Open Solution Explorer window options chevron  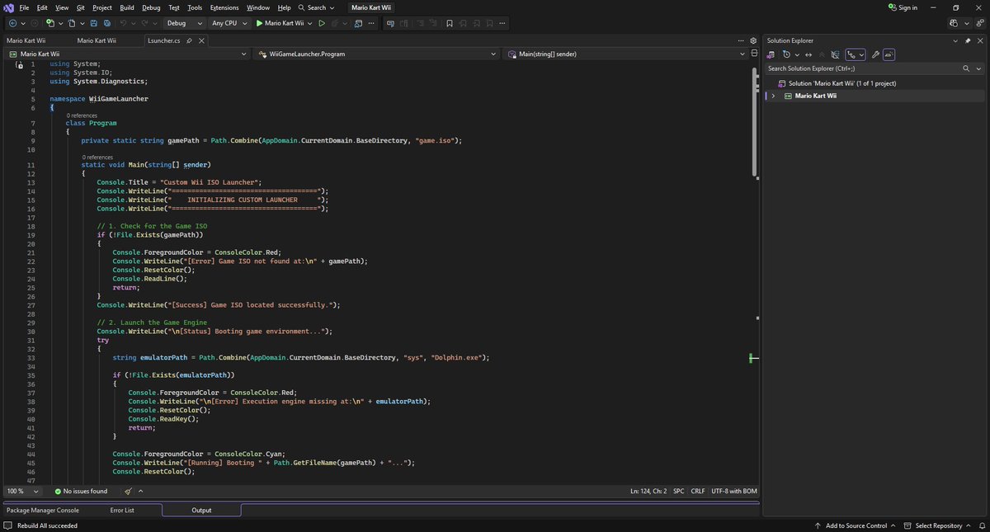tap(955, 40)
